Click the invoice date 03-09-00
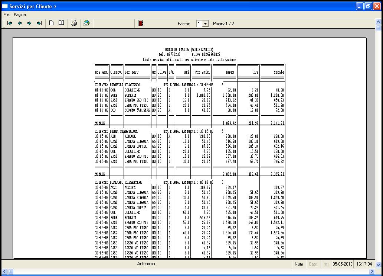Viewport: 383px width, 276px height. [207, 182]
